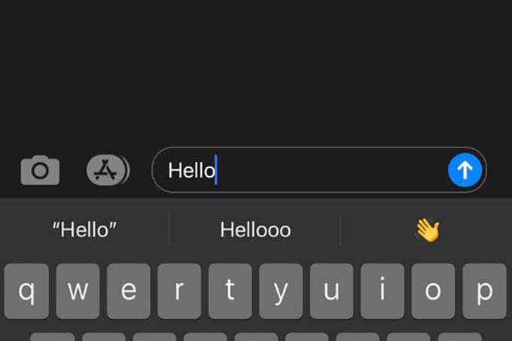
Task: Tap the y key on keyboard
Action: point(281,291)
